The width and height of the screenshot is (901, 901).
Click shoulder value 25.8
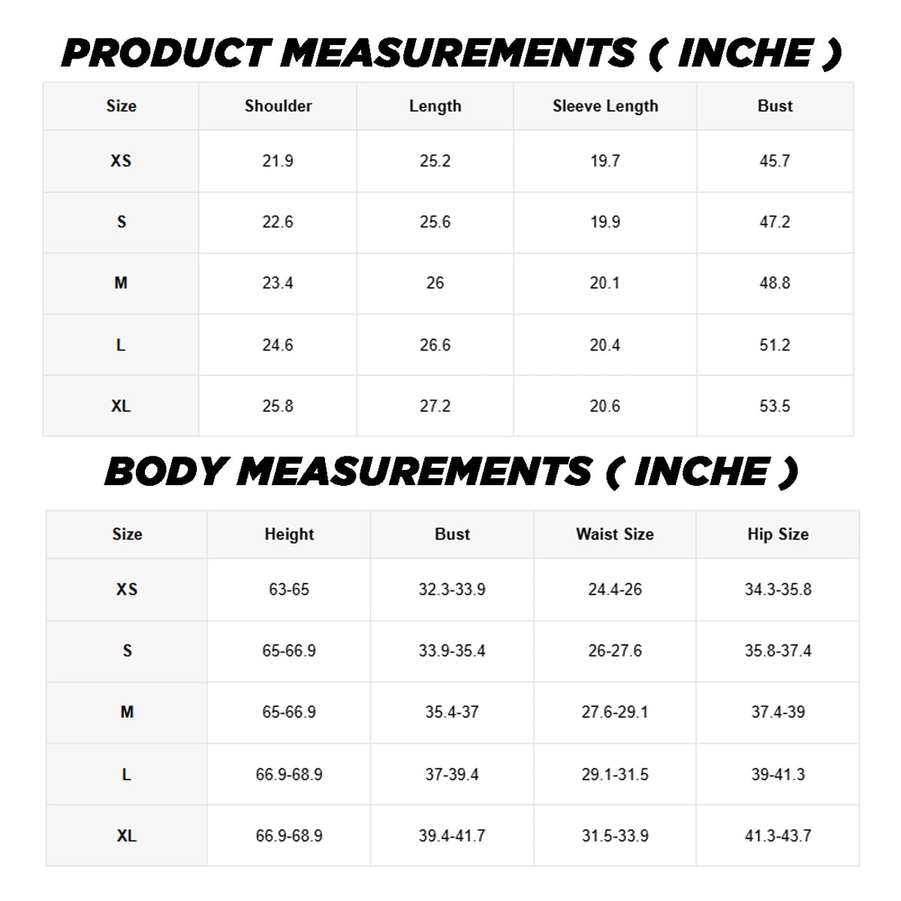[x=278, y=406]
